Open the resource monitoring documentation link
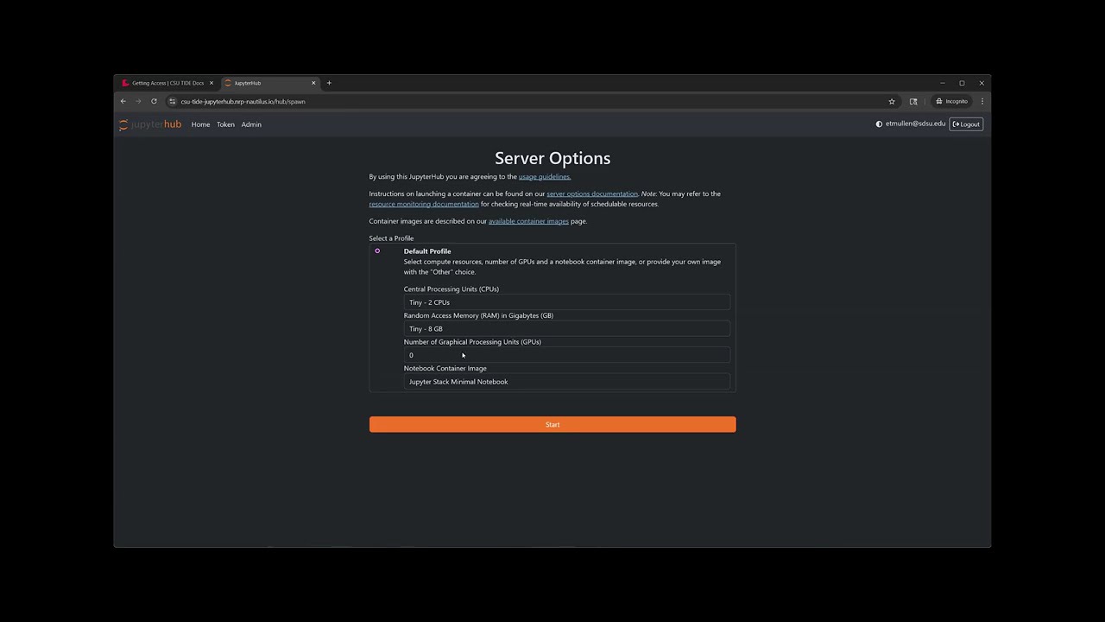The height and width of the screenshot is (622, 1105). (424, 204)
